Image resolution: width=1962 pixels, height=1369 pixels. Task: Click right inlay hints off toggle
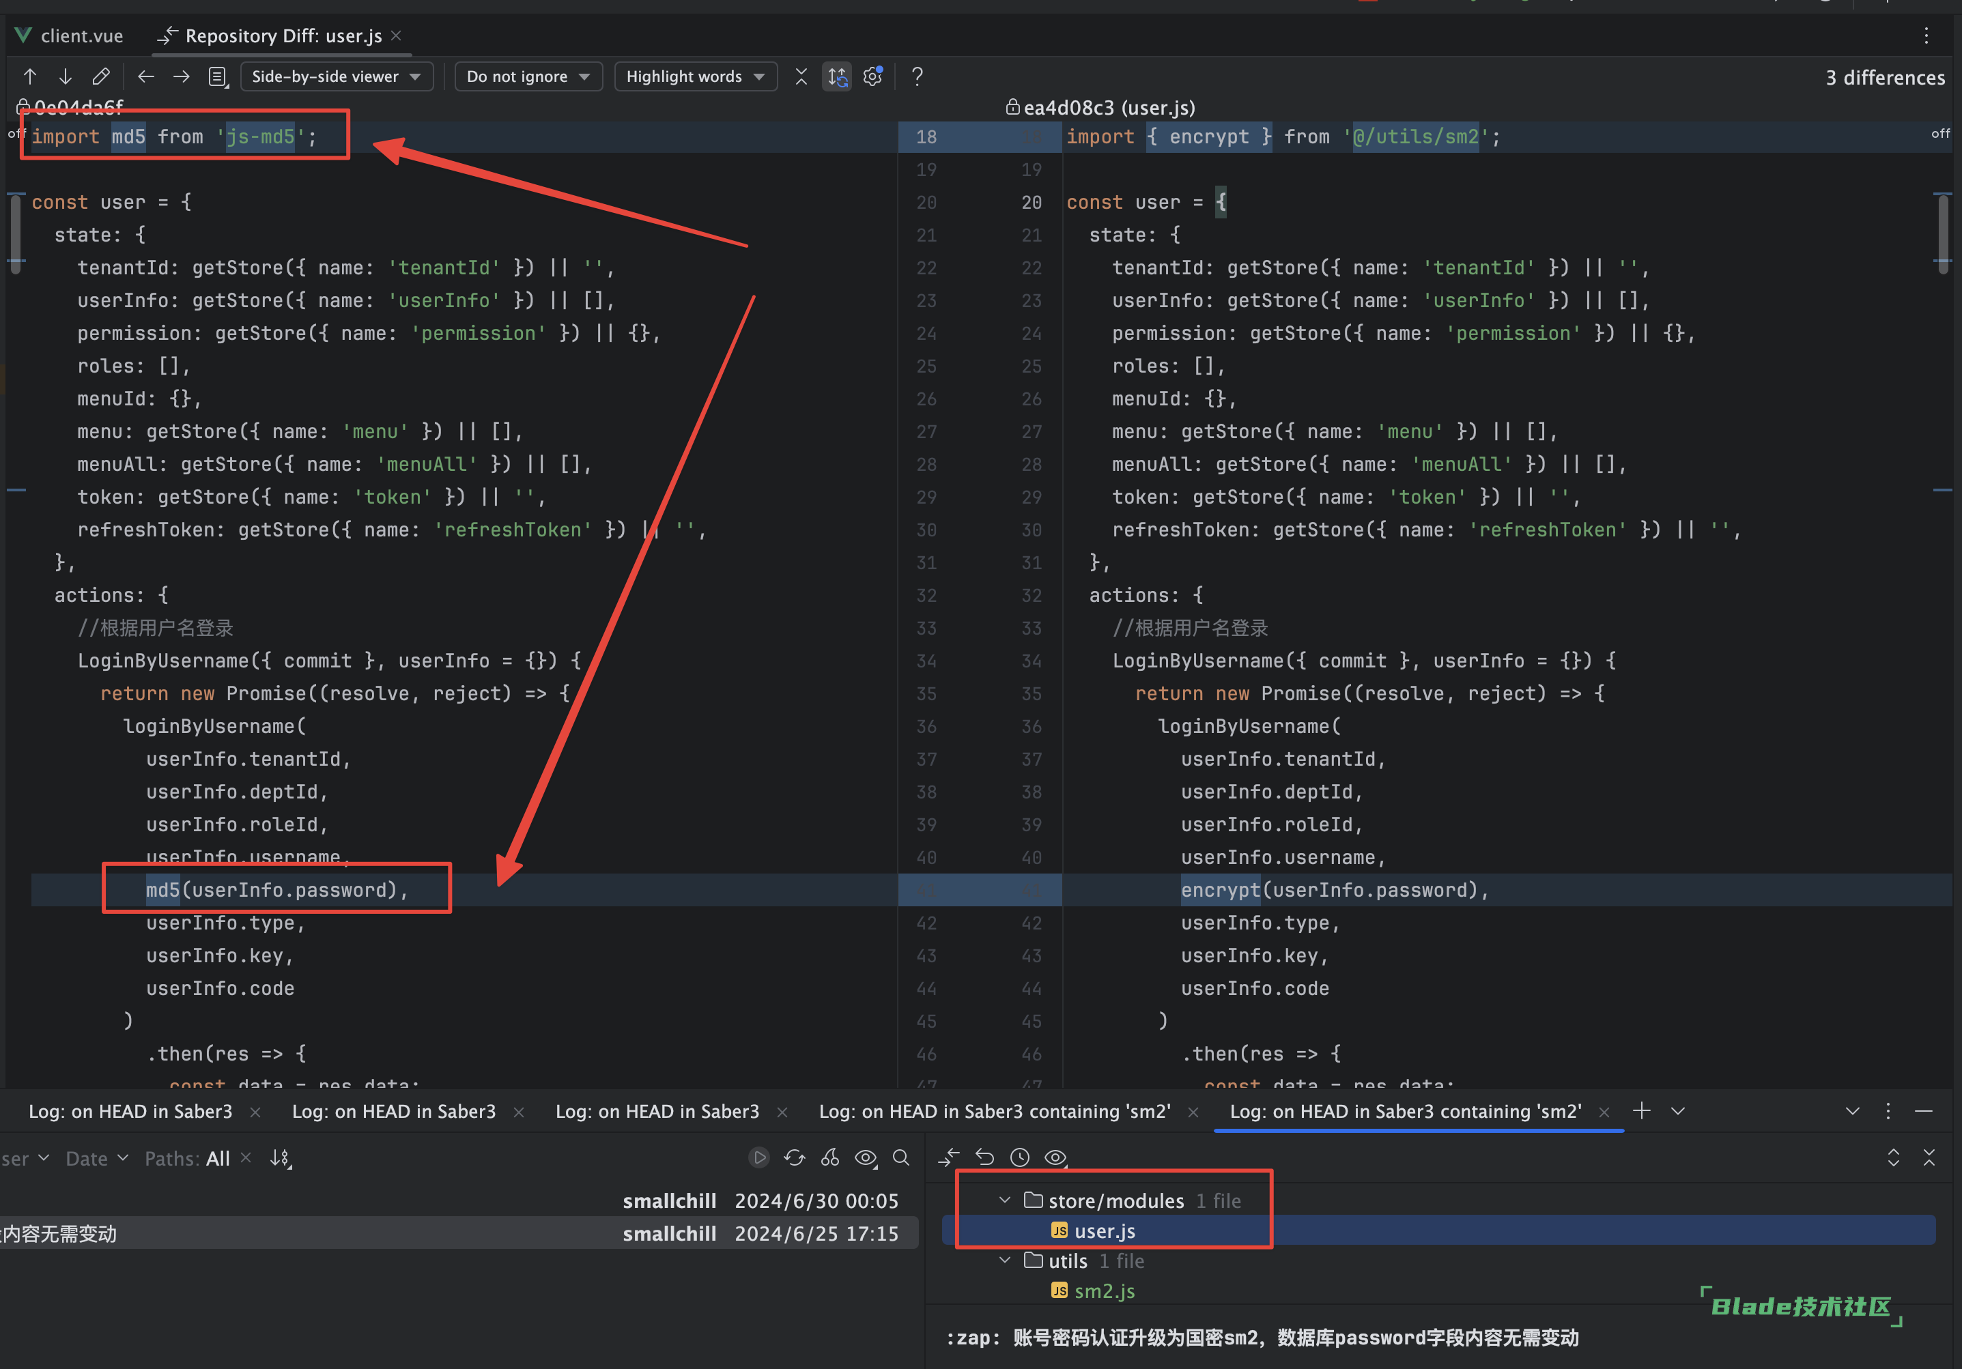point(1939,133)
